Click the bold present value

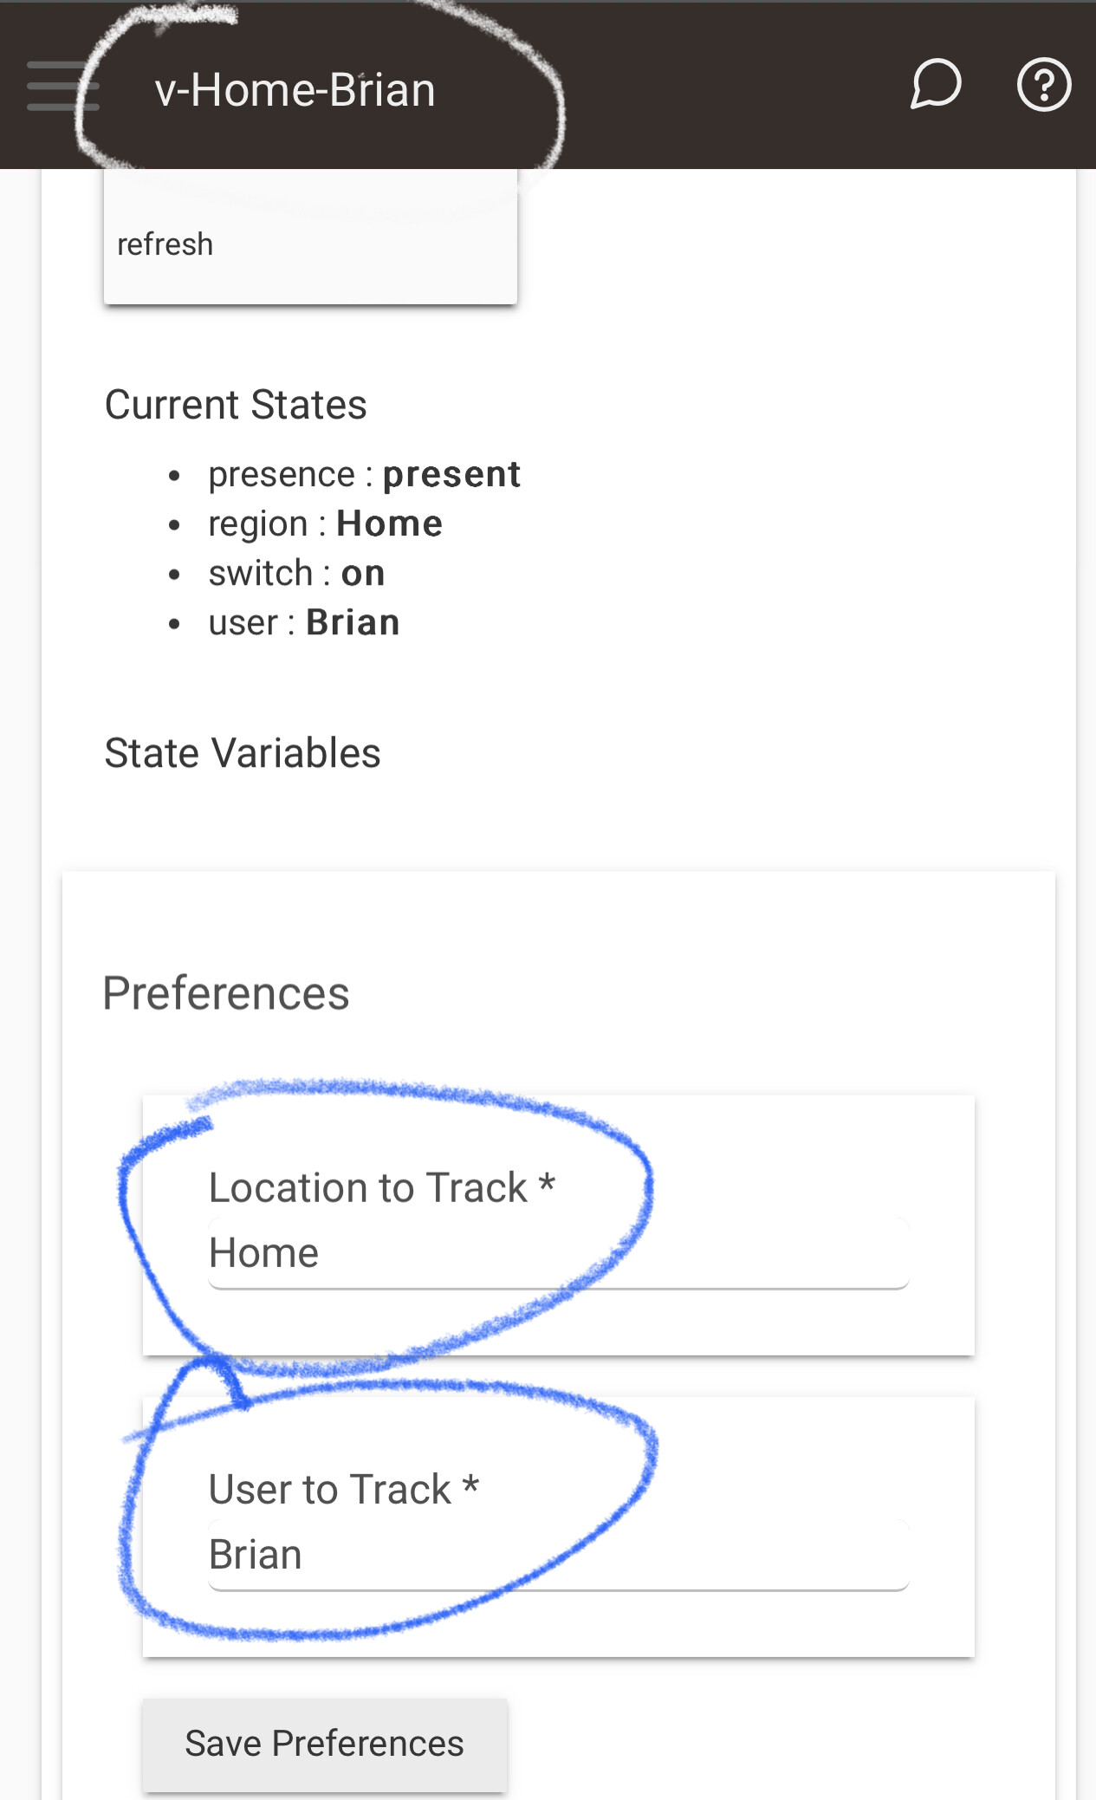[451, 475]
